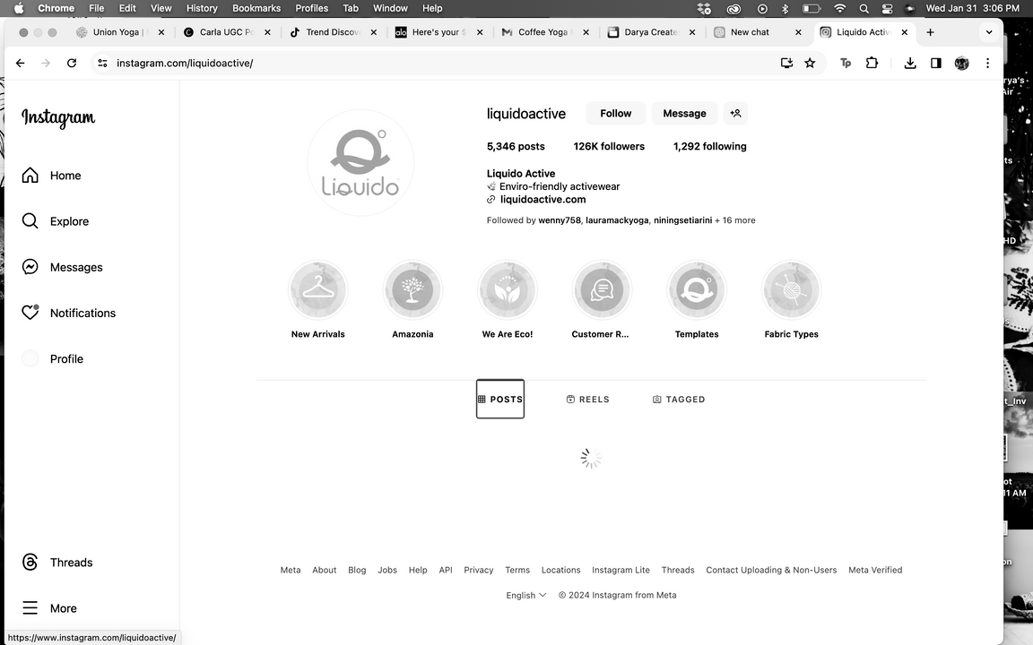Switch to the Tagged tab
Viewport: 1033px width, 645px height.
(679, 400)
